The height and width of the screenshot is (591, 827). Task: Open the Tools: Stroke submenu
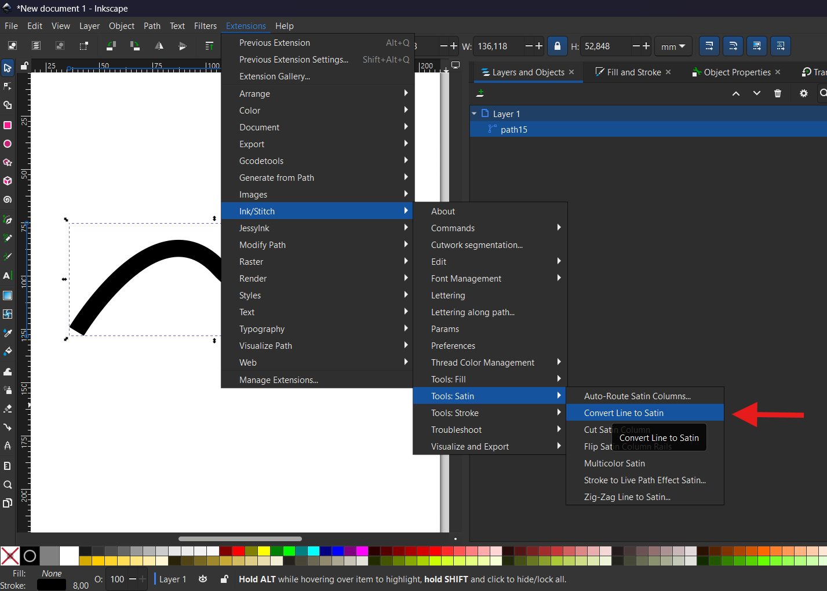click(489, 413)
